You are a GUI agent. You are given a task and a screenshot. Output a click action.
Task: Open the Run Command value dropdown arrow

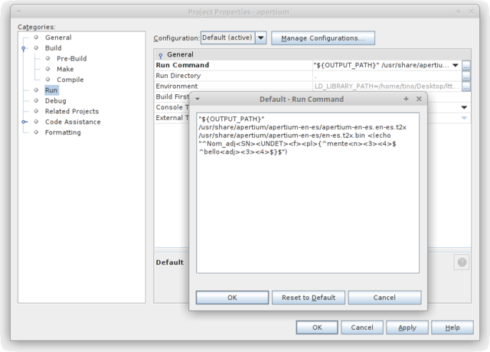(x=455, y=66)
